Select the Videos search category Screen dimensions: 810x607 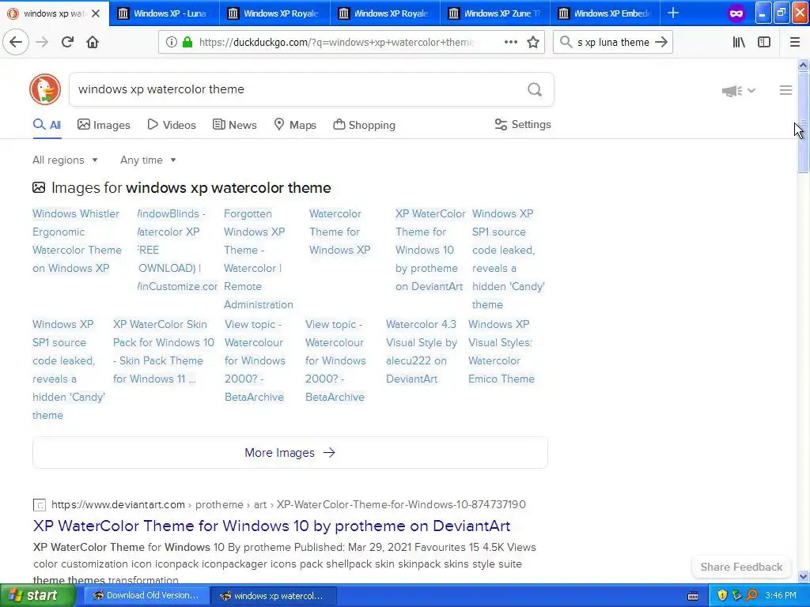[x=172, y=125]
